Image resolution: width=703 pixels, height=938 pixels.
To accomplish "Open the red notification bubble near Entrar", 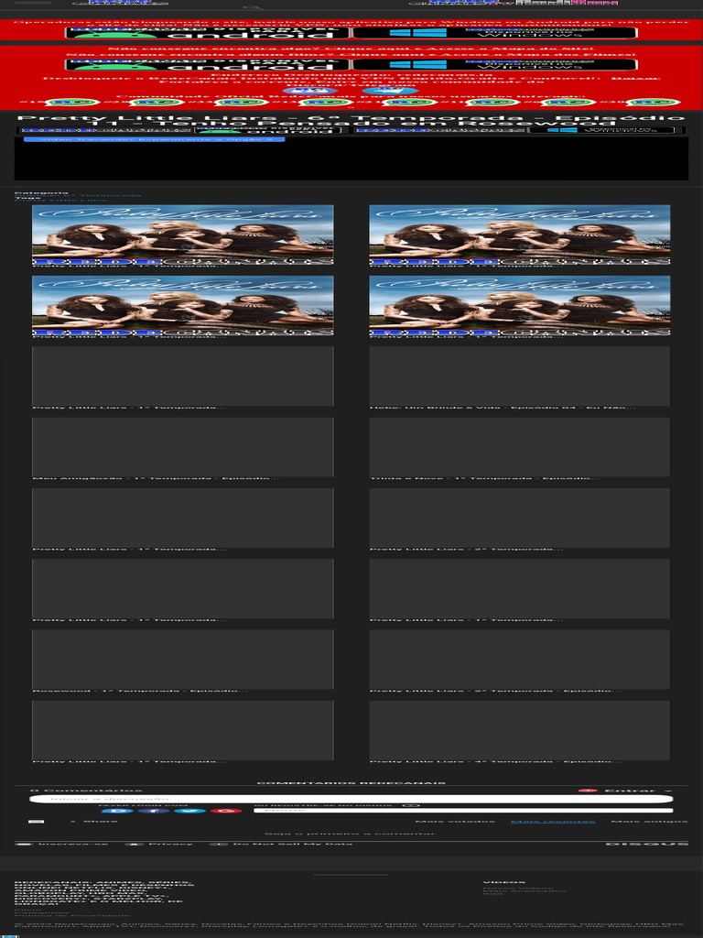I will [x=588, y=791].
